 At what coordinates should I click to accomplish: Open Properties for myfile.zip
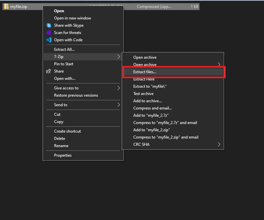tap(63, 155)
